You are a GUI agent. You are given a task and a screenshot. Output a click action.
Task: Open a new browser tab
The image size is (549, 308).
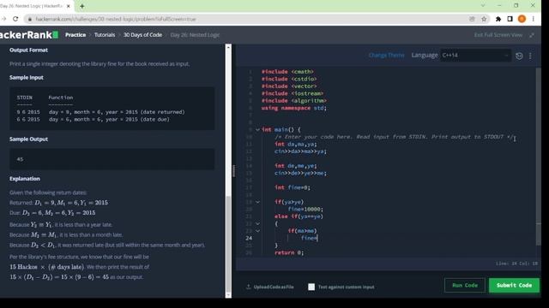pyautogui.click(x=82, y=6)
